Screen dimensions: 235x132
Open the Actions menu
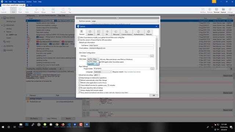(x=29, y=1)
